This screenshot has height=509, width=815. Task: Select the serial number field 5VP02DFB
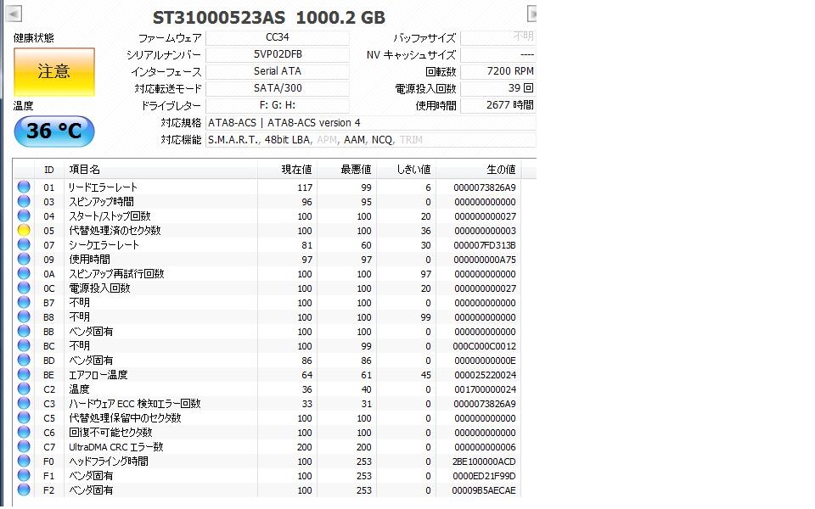click(x=278, y=54)
